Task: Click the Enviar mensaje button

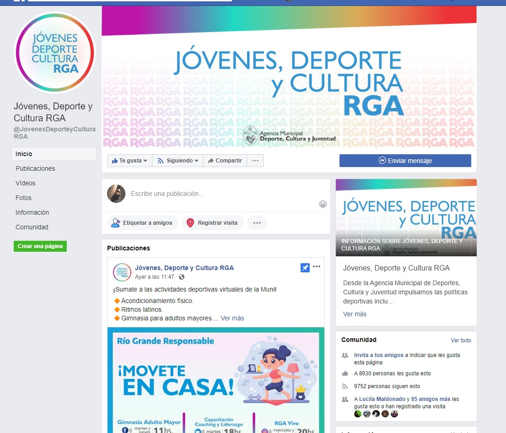Action: click(x=405, y=161)
